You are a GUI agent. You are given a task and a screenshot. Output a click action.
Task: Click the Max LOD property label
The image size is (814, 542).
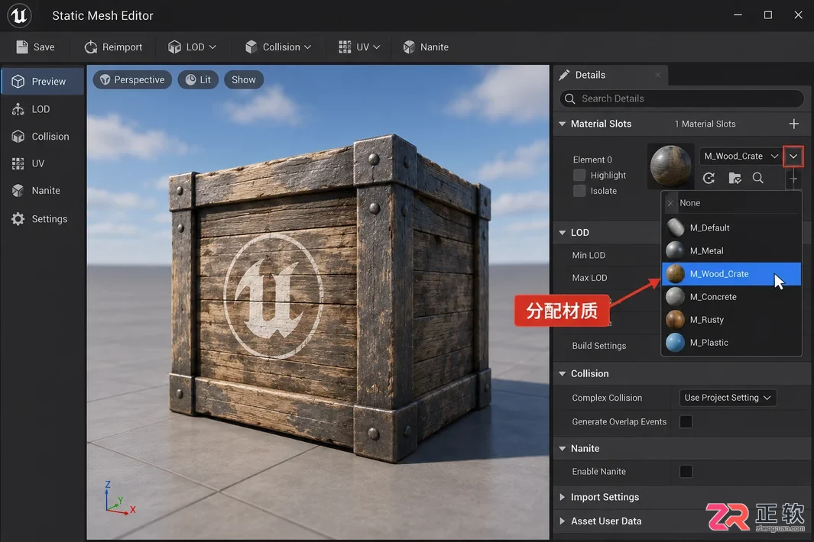(x=590, y=278)
